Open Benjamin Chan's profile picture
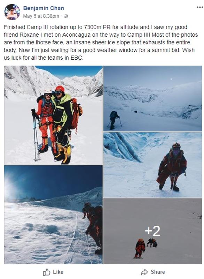 [x=12, y=12]
